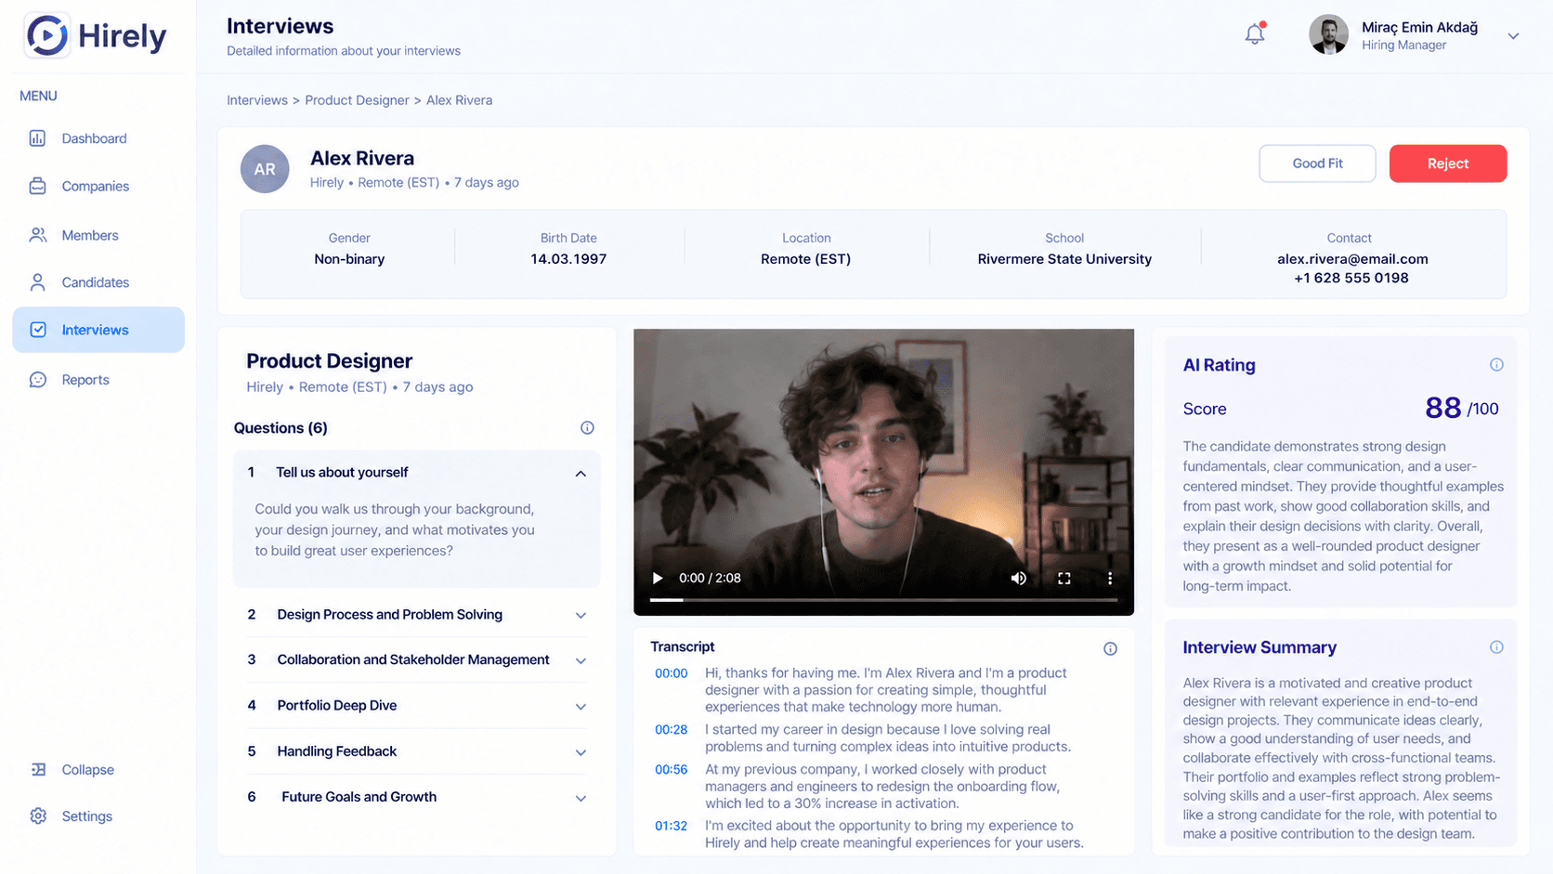Click the Members people icon
1553x874 pixels.
(37, 235)
